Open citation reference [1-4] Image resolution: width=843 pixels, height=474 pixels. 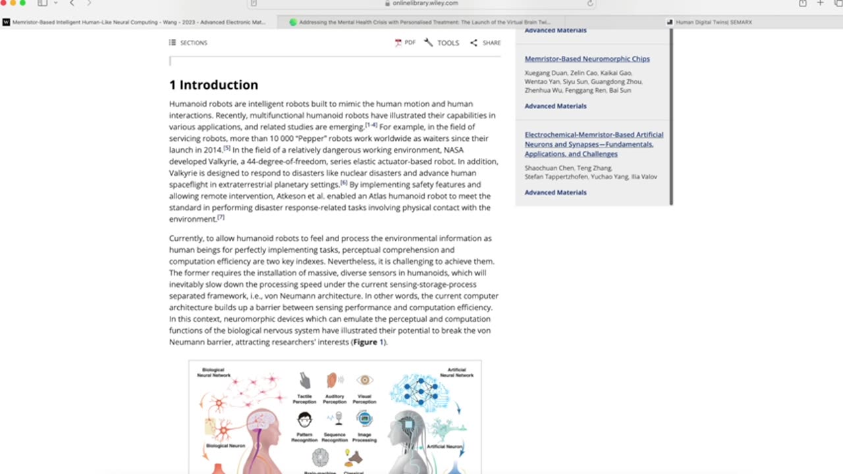coord(371,125)
